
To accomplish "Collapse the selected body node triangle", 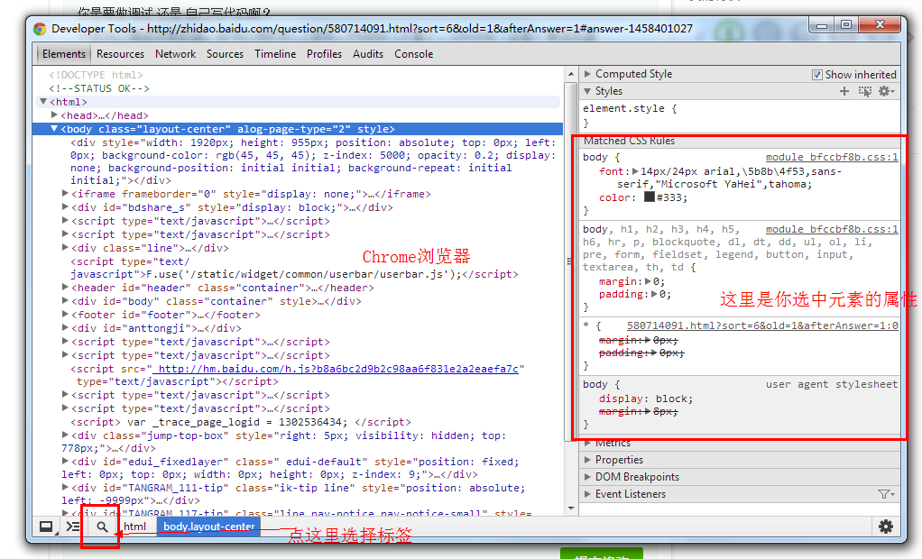I will (54, 129).
